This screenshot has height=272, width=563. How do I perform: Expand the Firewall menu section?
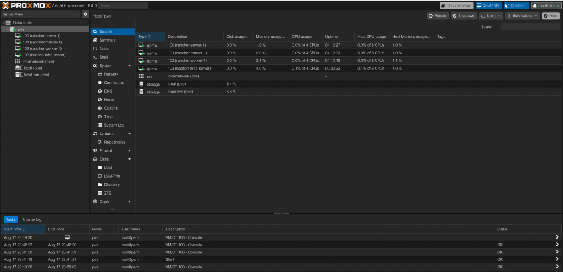[130, 151]
